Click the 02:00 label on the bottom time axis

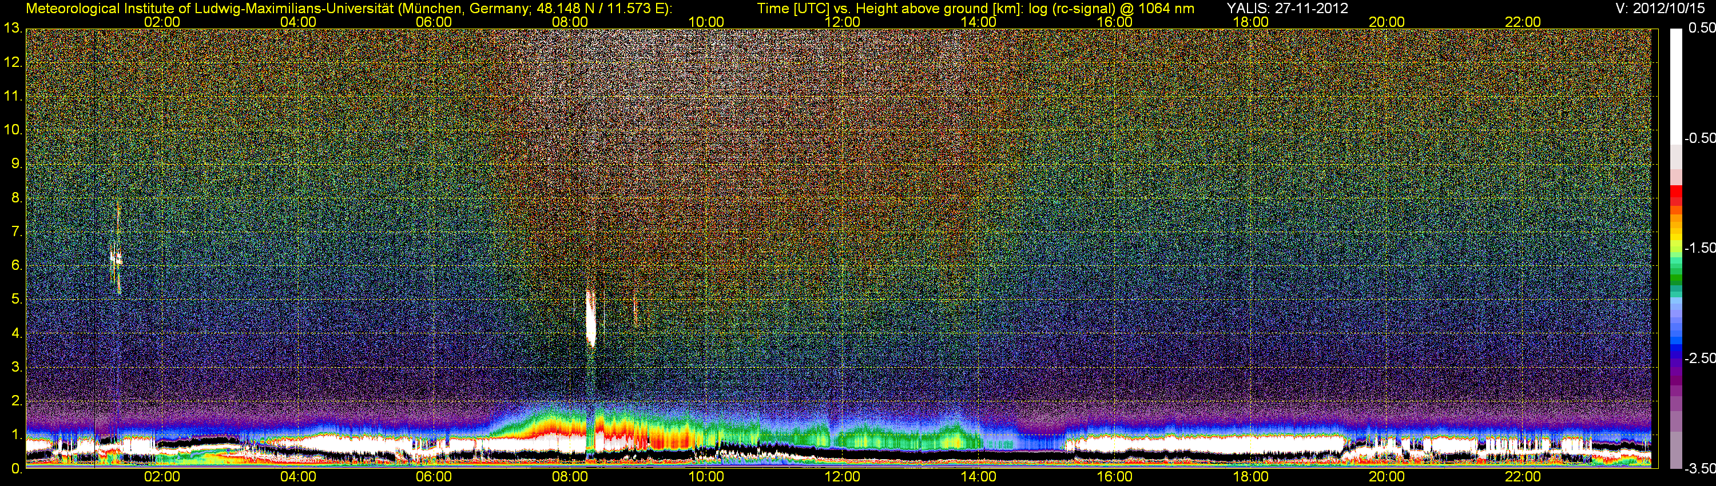click(x=162, y=477)
